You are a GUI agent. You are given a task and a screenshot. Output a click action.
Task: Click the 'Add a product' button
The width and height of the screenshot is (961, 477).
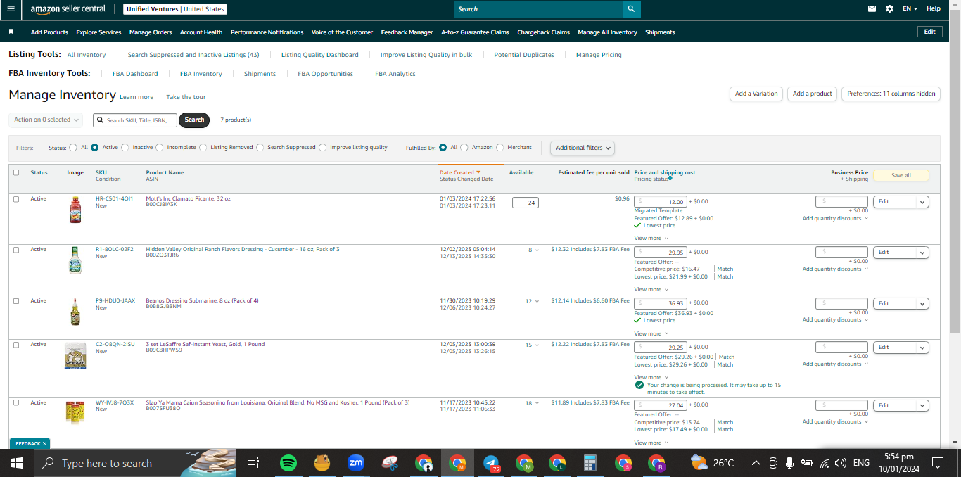[x=812, y=94]
